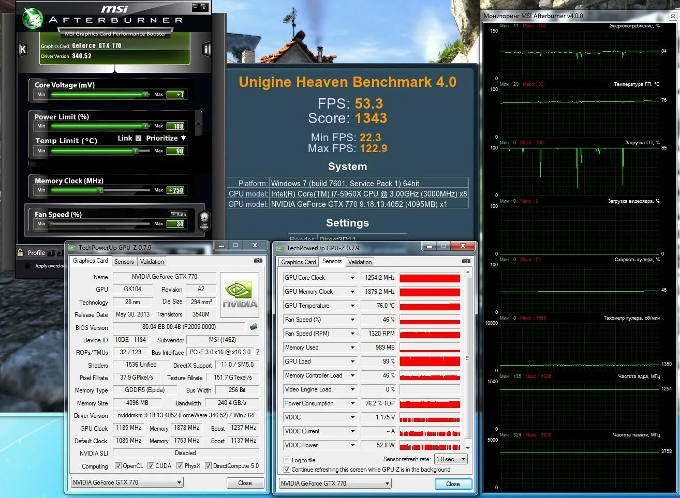Toggle the OpenCL checkbox
This screenshot has width=680, height=498.
point(118,466)
